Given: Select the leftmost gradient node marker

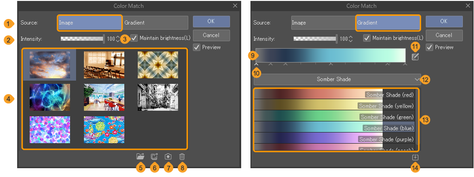Looking at the screenshot, I should (x=256, y=64).
